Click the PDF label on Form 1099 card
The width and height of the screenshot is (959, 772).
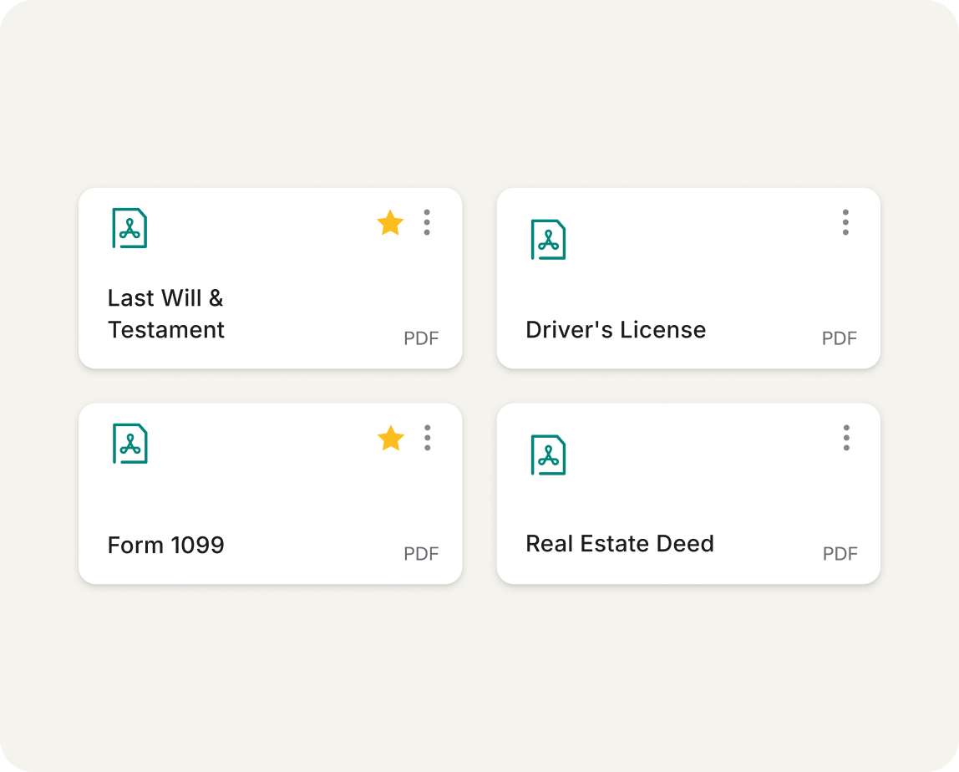coord(421,554)
